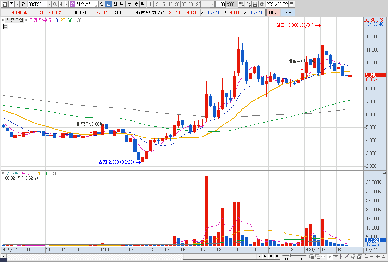Click the save chart floppy icon
The height and width of the screenshot is (262, 388).
click(x=255, y=4)
